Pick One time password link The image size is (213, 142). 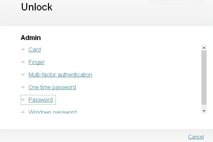click(52, 87)
